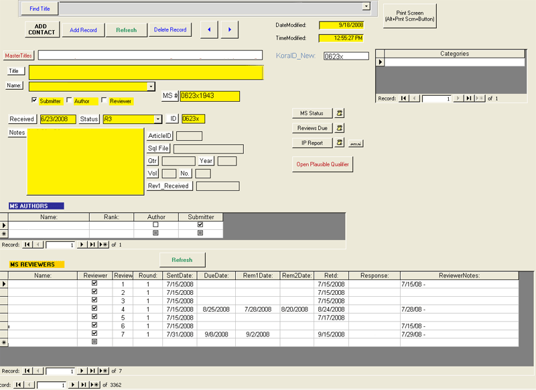Toggle Author checkbox in MS Authors first row
The image size is (536, 390).
pyautogui.click(x=155, y=224)
